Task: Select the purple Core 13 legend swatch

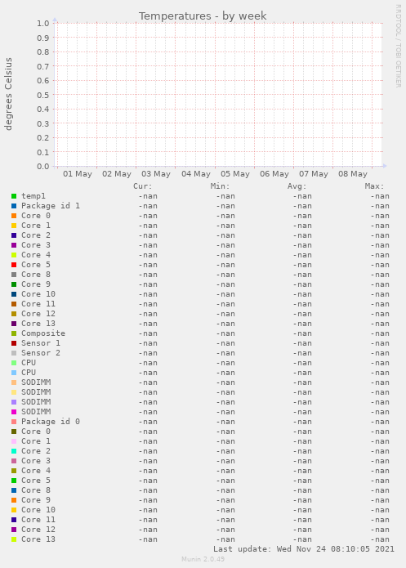Action: point(14,324)
